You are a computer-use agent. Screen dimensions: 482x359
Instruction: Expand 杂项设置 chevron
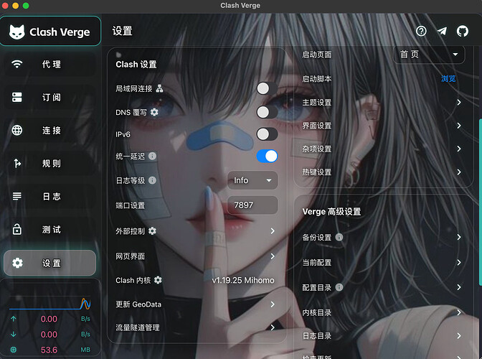pos(459,149)
